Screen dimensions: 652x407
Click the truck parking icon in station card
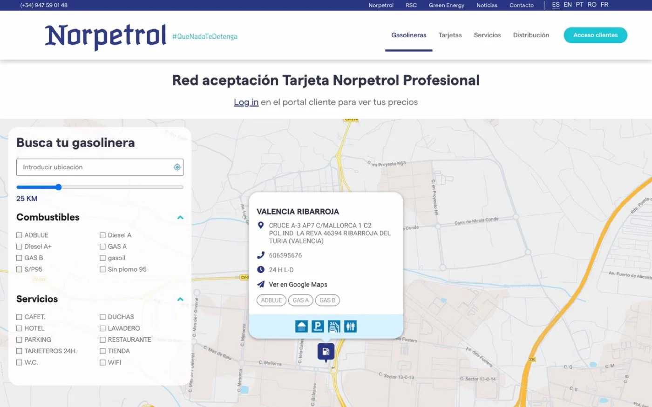(318, 327)
